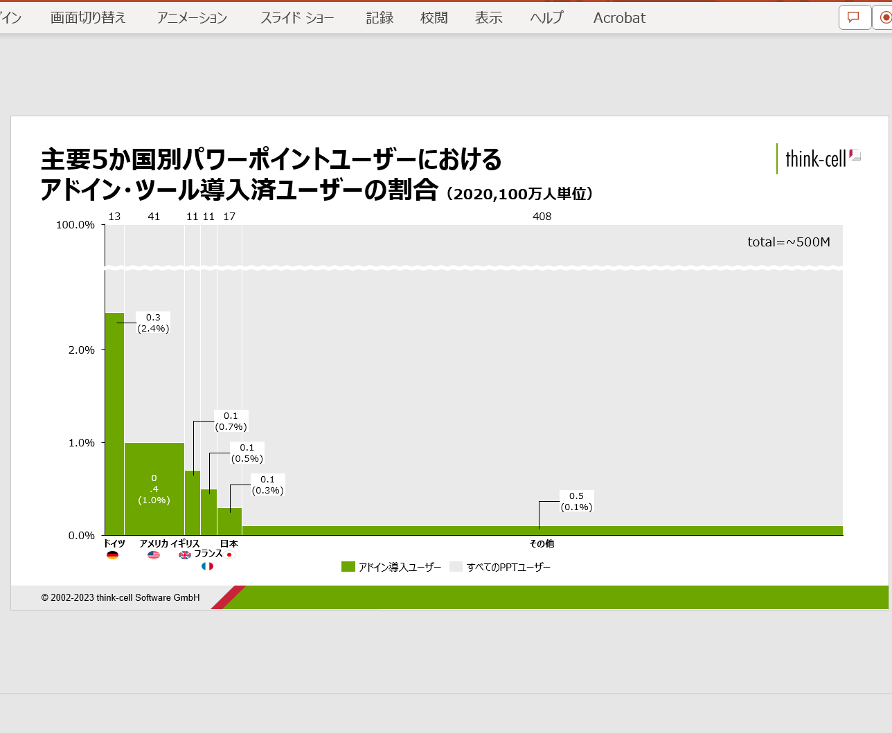Select the 0.5 (0.1%) data label

(x=577, y=502)
